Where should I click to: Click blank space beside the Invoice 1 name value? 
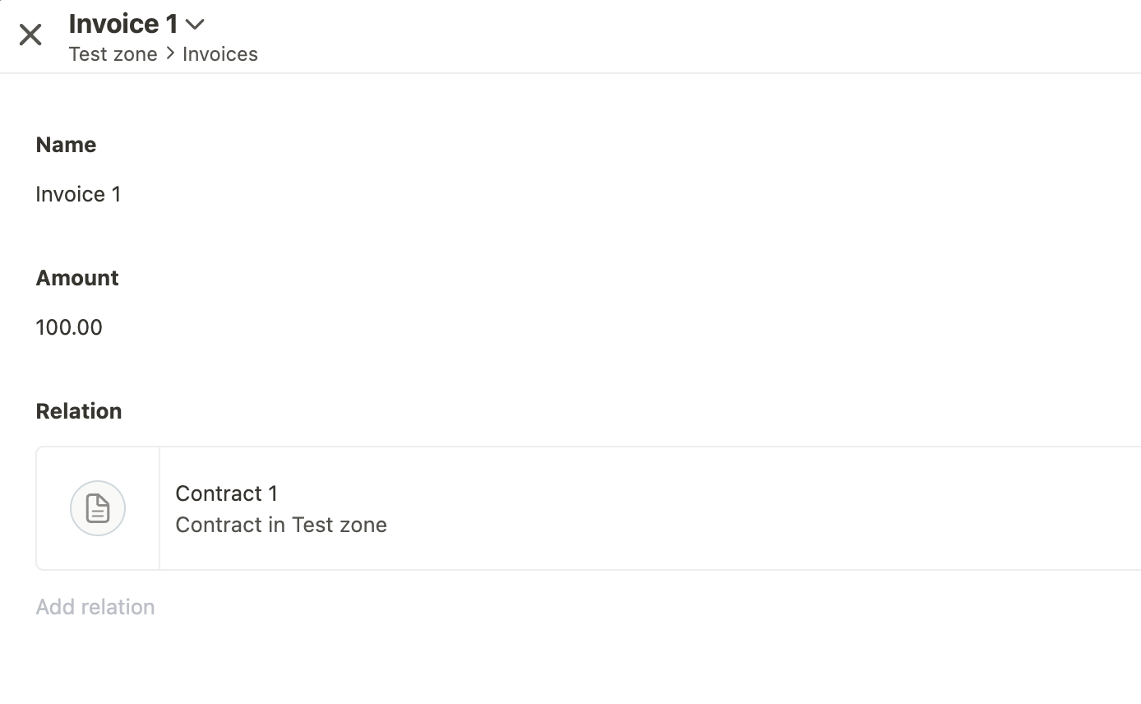(625, 194)
